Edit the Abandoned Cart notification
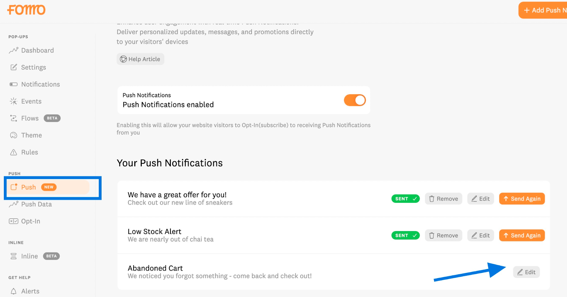Viewport: 567px width, 297px height. point(526,272)
